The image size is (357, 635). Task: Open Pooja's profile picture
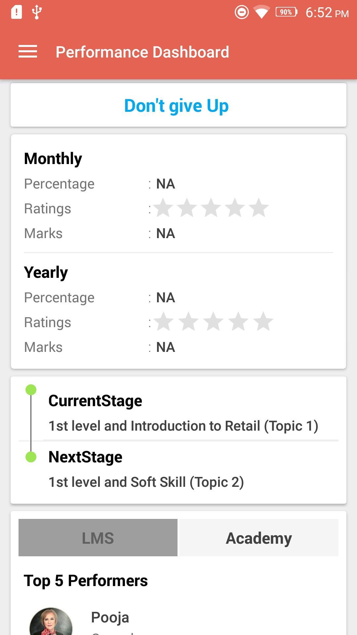[51, 622]
